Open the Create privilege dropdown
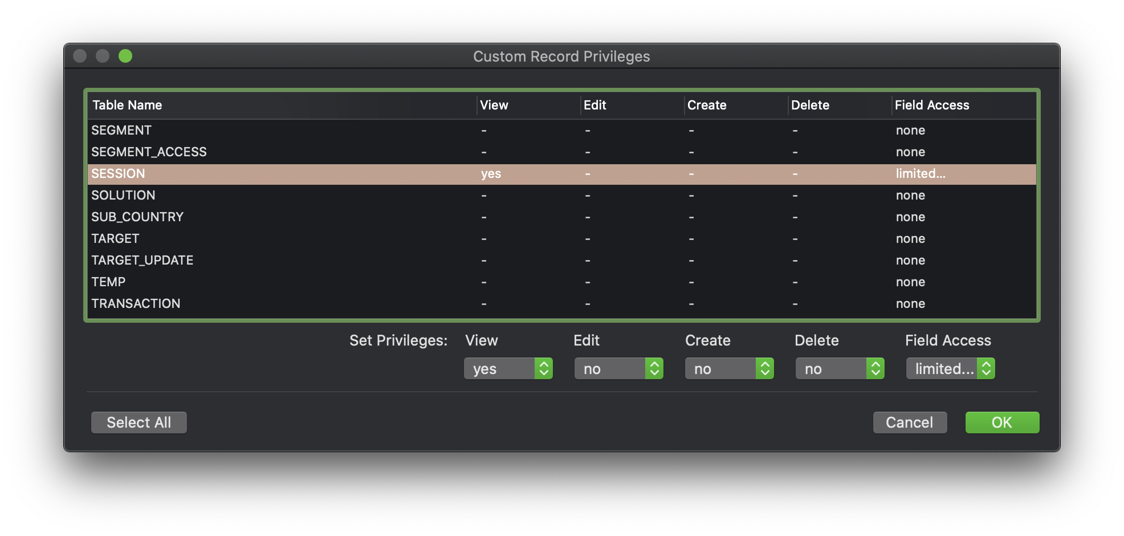The height and width of the screenshot is (536, 1124). point(729,369)
